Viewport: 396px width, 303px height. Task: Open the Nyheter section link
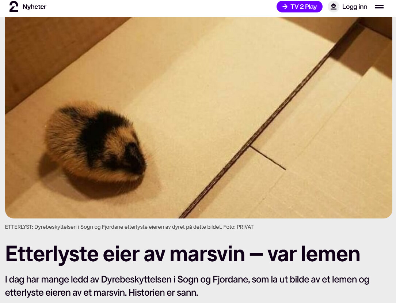[34, 7]
